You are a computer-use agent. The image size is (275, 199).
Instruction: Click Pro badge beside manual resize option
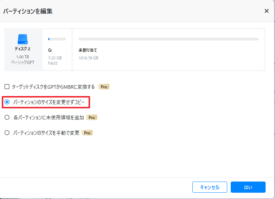click(87, 133)
